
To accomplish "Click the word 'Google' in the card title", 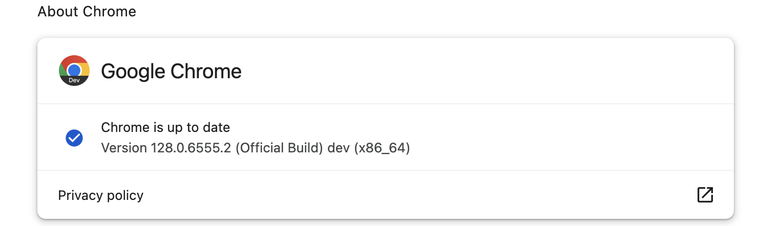I will 133,71.
